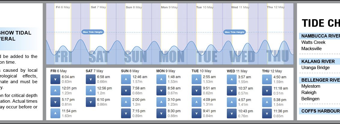The width and height of the screenshot is (340, 124).
Task: Select the high tide arrow at Saturday 12:56 pm
Action: tap(91, 90)
